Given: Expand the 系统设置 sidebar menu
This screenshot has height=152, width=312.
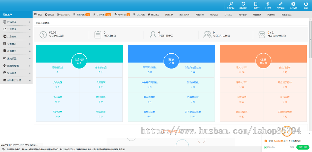Looking at the screenshot, I should [x=16, y=59].
